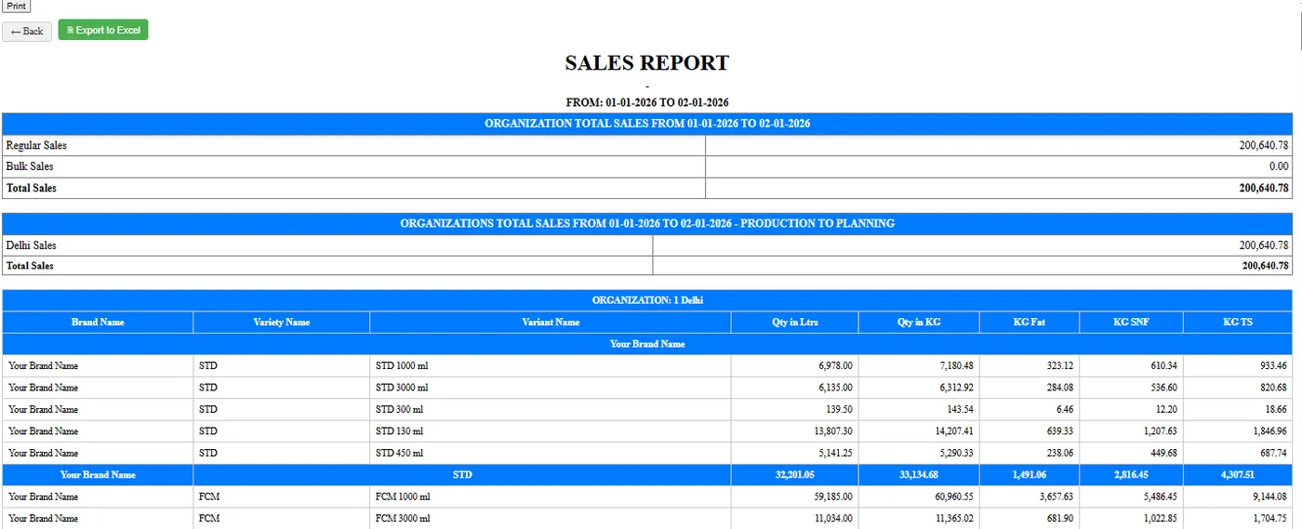Click the KG TS value 1,704.75
The image size is (1302, 529).
point(1269,519)
